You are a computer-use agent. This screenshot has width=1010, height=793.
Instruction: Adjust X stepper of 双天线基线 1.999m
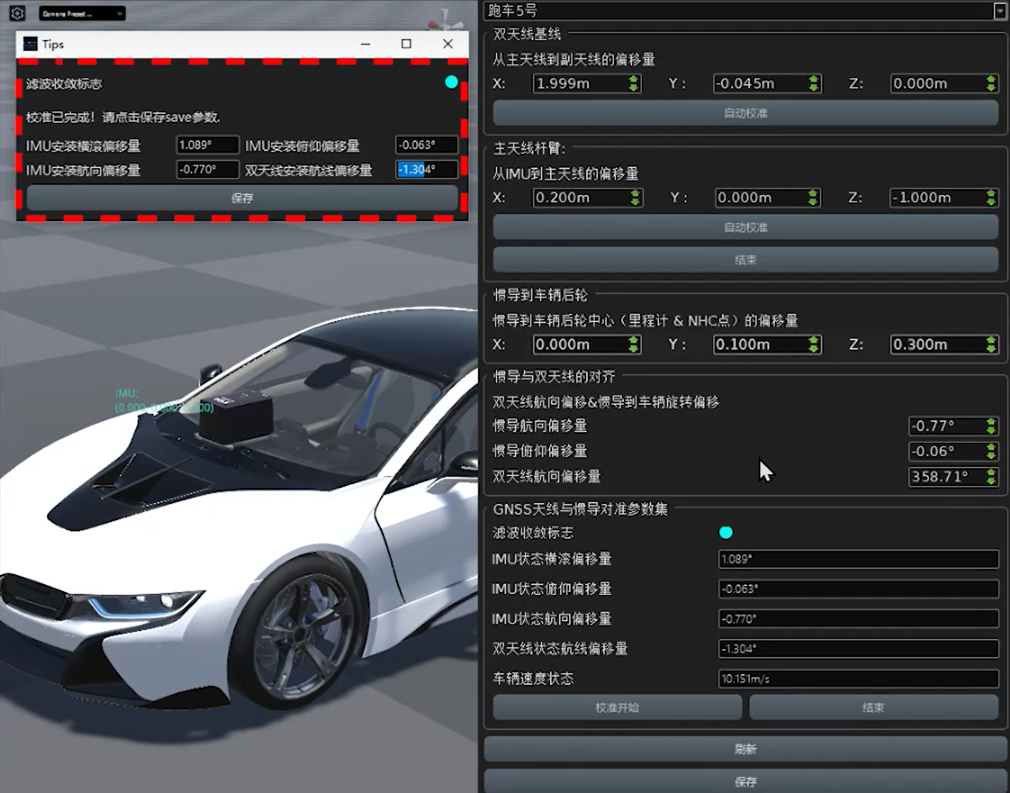point(633,83)
